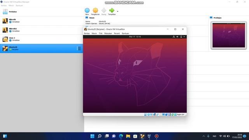Image resolution: width=249 pixels, height=140 pixels.
Task: Open Berkas menu in VirtualBox Manager
Action: click(4, 5)
